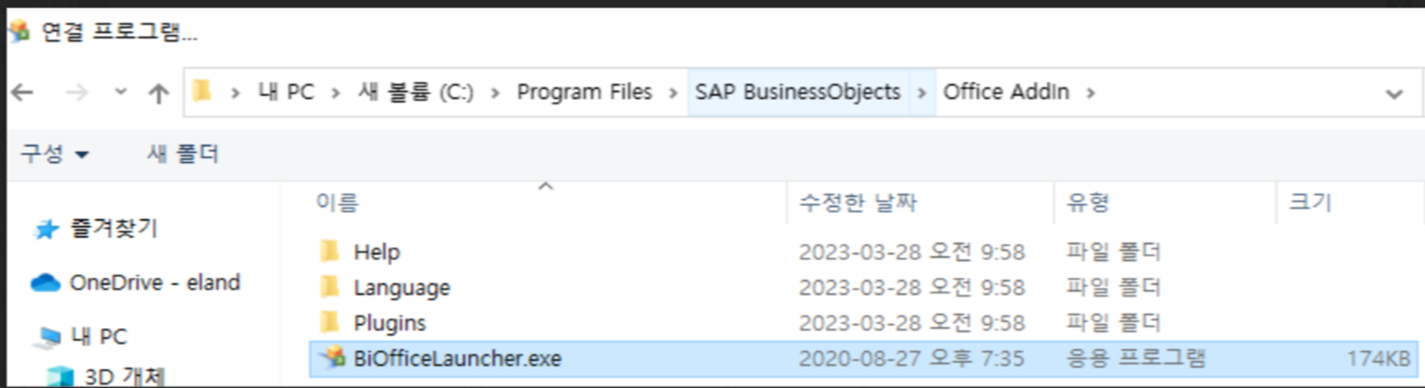Open 3D 개체 in sidebar
The height and width of the screenshot is (388, 1425).
pyautogui.click(x=123, y=376)
